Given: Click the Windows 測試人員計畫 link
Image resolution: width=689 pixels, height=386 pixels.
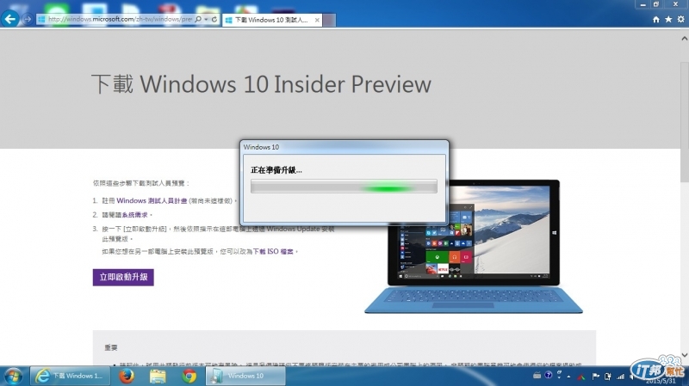Looking at the screenshot, I should pyautogui.click(x=152, y=201).
